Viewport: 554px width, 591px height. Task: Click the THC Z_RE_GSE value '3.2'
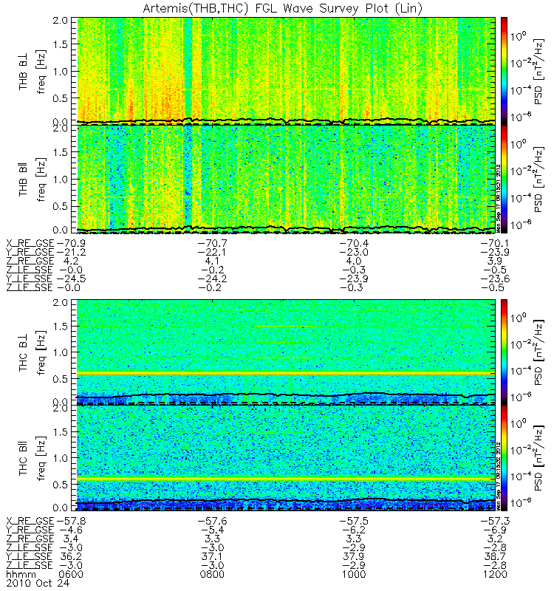click(x=494, y=539)
